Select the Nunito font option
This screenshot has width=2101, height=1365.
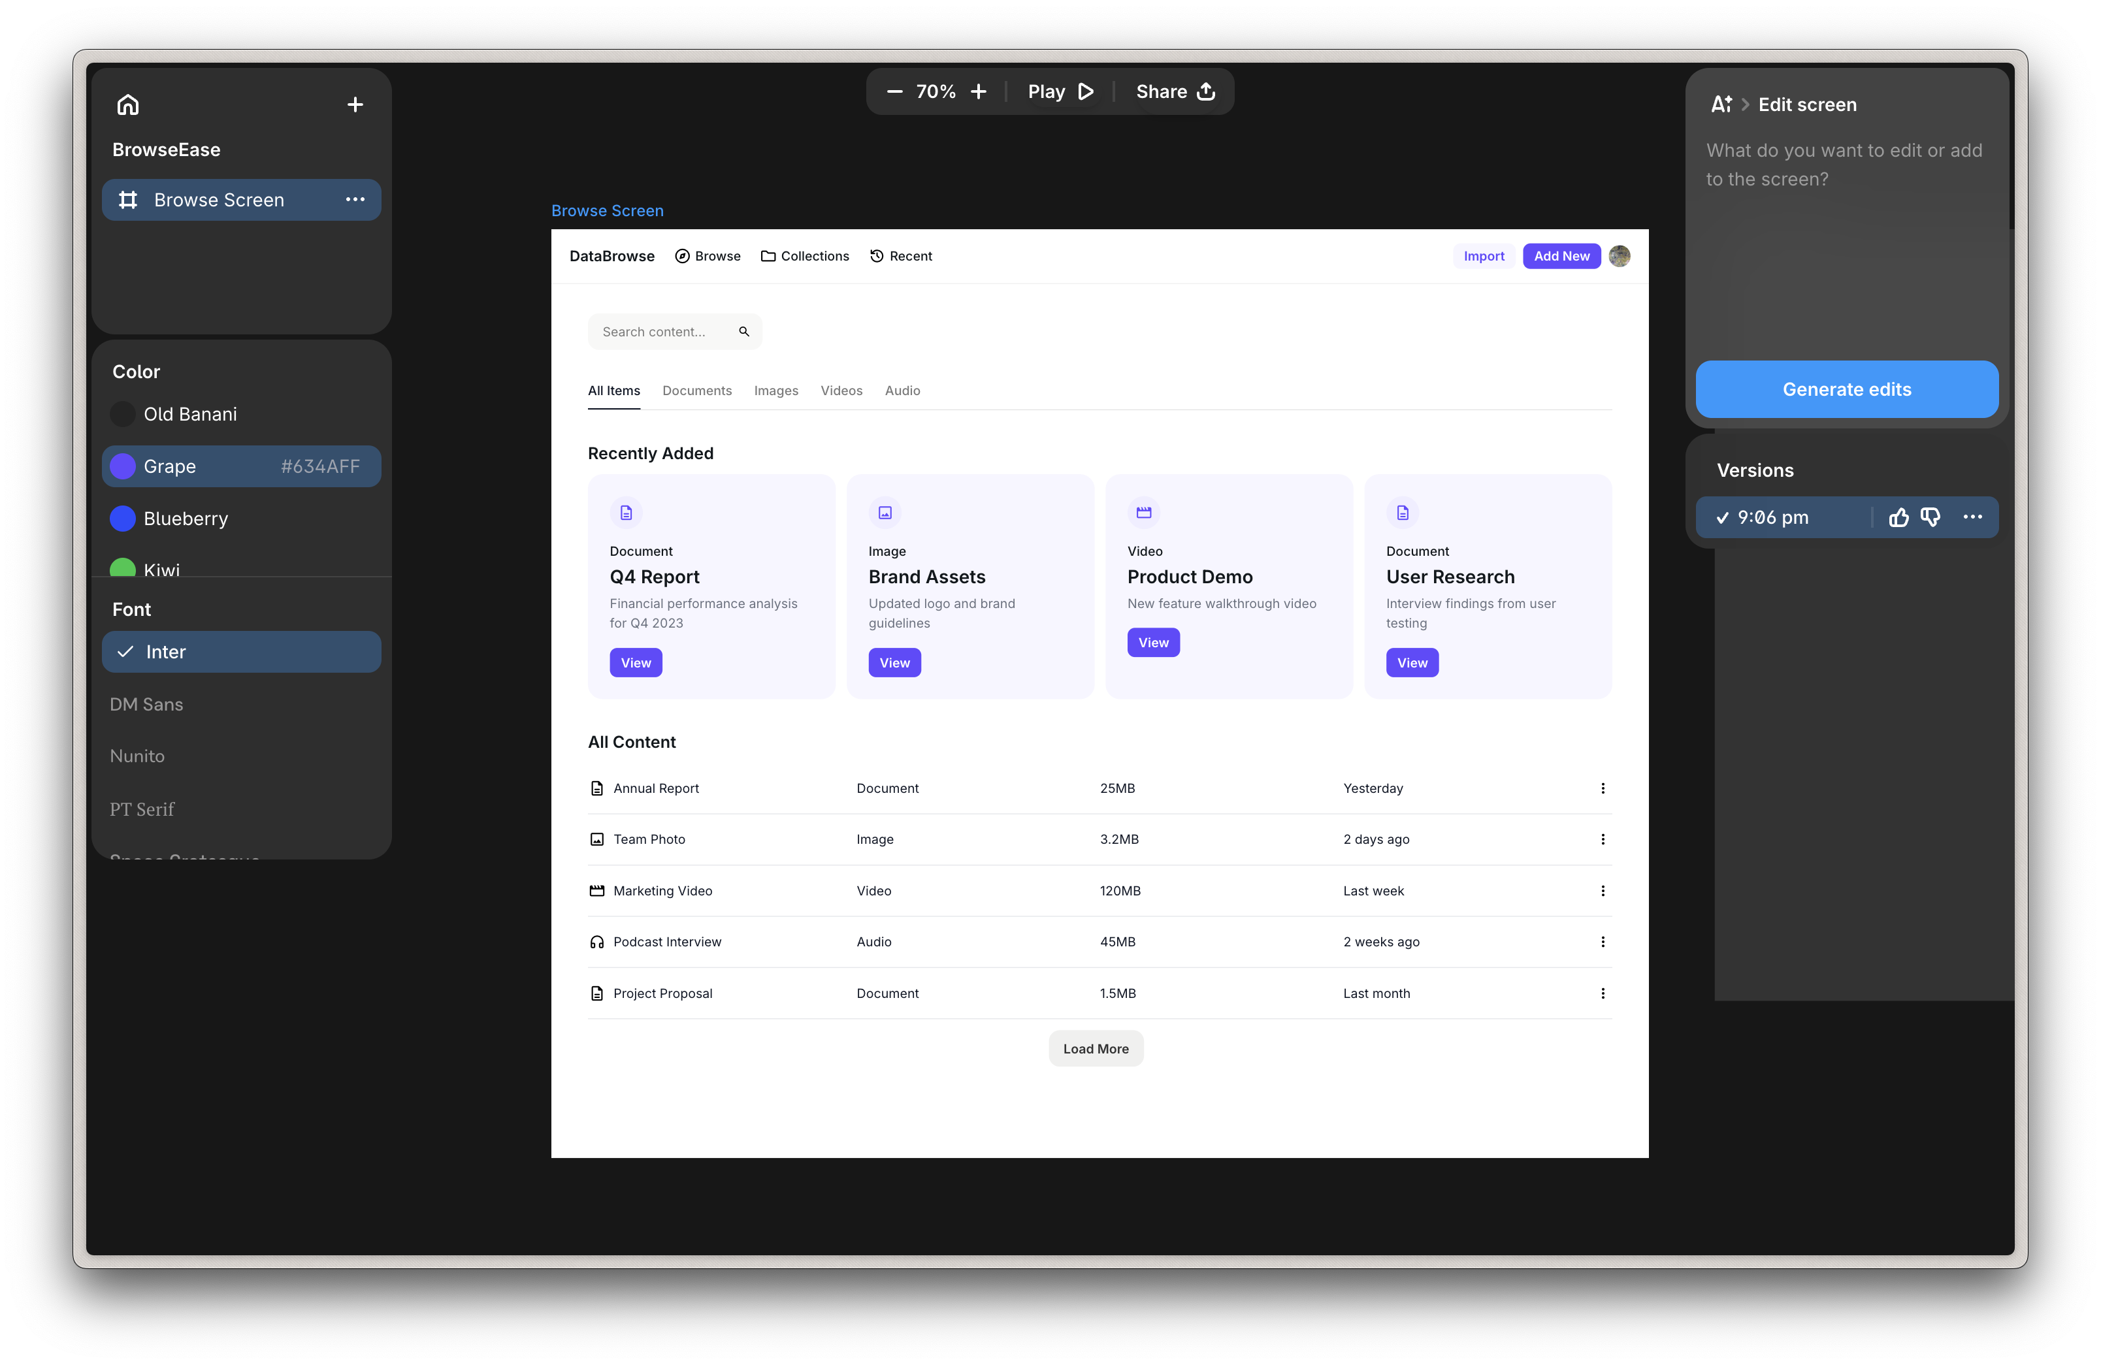pyautogui.click(x=138, y=756)
